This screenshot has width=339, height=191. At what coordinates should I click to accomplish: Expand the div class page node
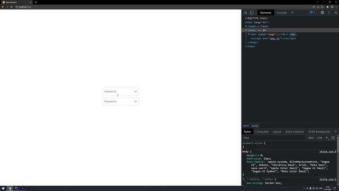248,34
